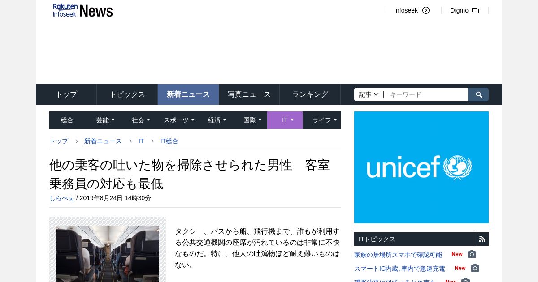Click the Digmo header link
The image size is (538, 282).
(x=459, y=10)
